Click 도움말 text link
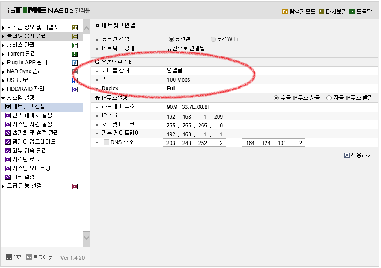Image resolution: width=381 pixels, height=268 pixels. point(364,11)
